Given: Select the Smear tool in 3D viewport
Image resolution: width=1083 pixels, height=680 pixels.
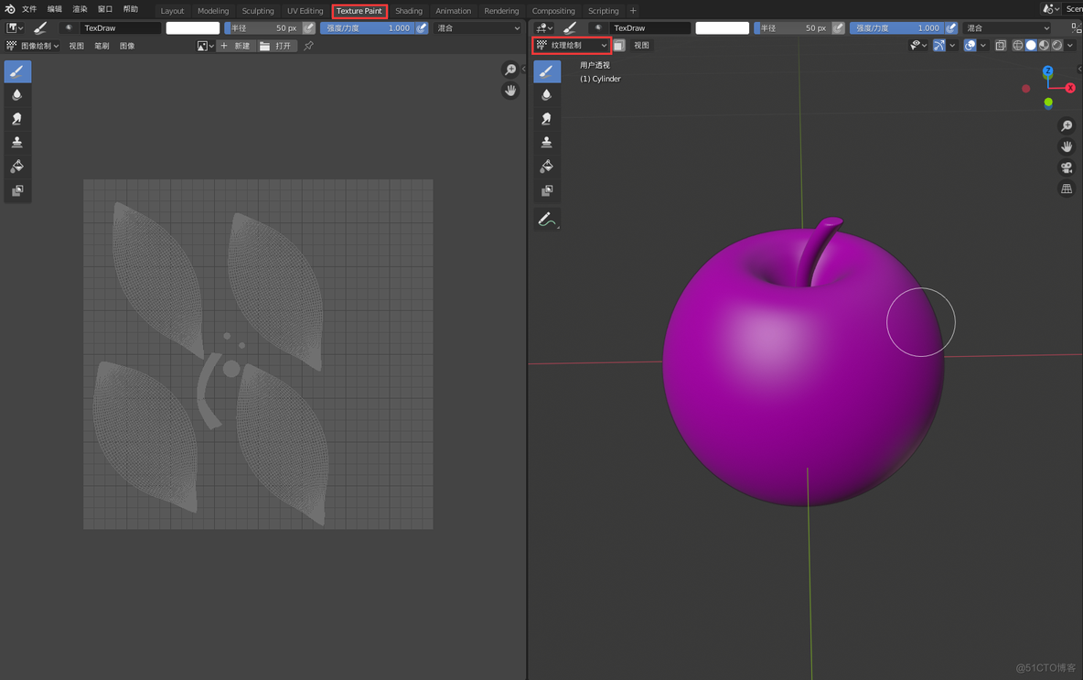Looking at the screenshot, I should tap(546, 119).
